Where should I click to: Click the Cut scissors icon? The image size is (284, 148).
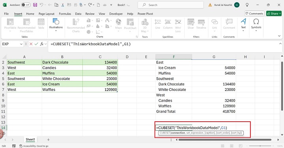(63, 5)
